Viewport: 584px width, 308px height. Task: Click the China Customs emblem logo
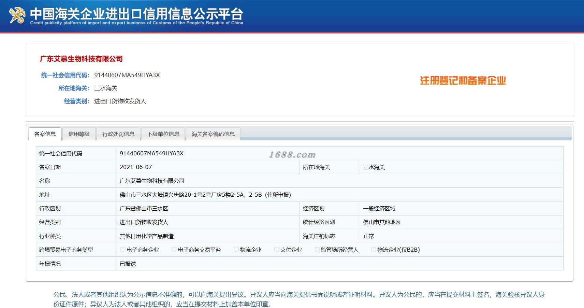tap(17, 15)
